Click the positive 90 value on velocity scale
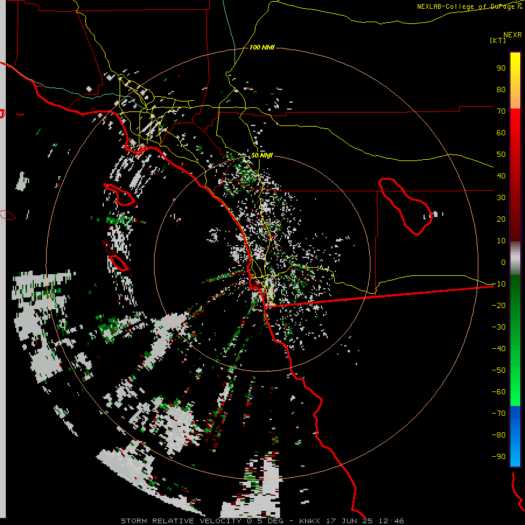 point(501,68)
